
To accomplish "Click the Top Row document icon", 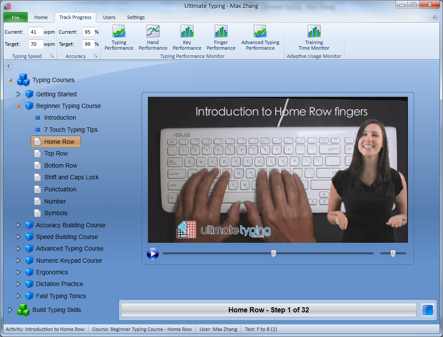I will [x=37, y=153].
